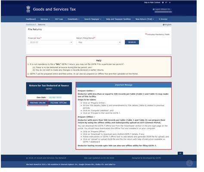This screenshot has height=172, width=204.
Task: Increase font size with A+ icon
Action: click(166, 3)
